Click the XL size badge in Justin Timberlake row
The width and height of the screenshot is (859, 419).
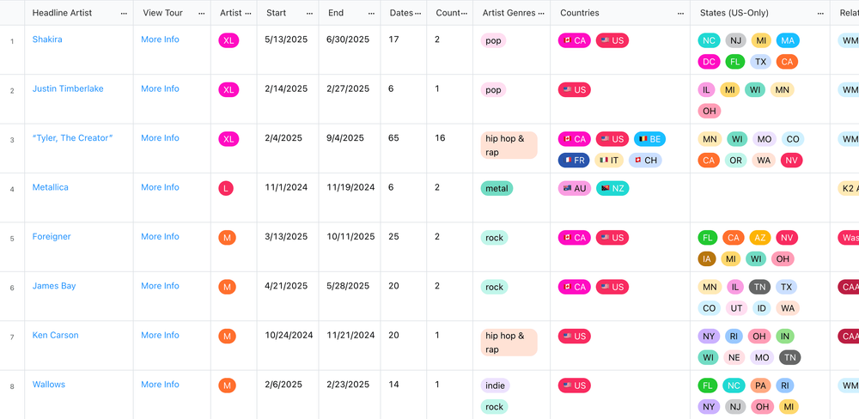[228, 90]
